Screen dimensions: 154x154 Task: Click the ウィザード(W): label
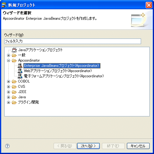pos(14,35)
